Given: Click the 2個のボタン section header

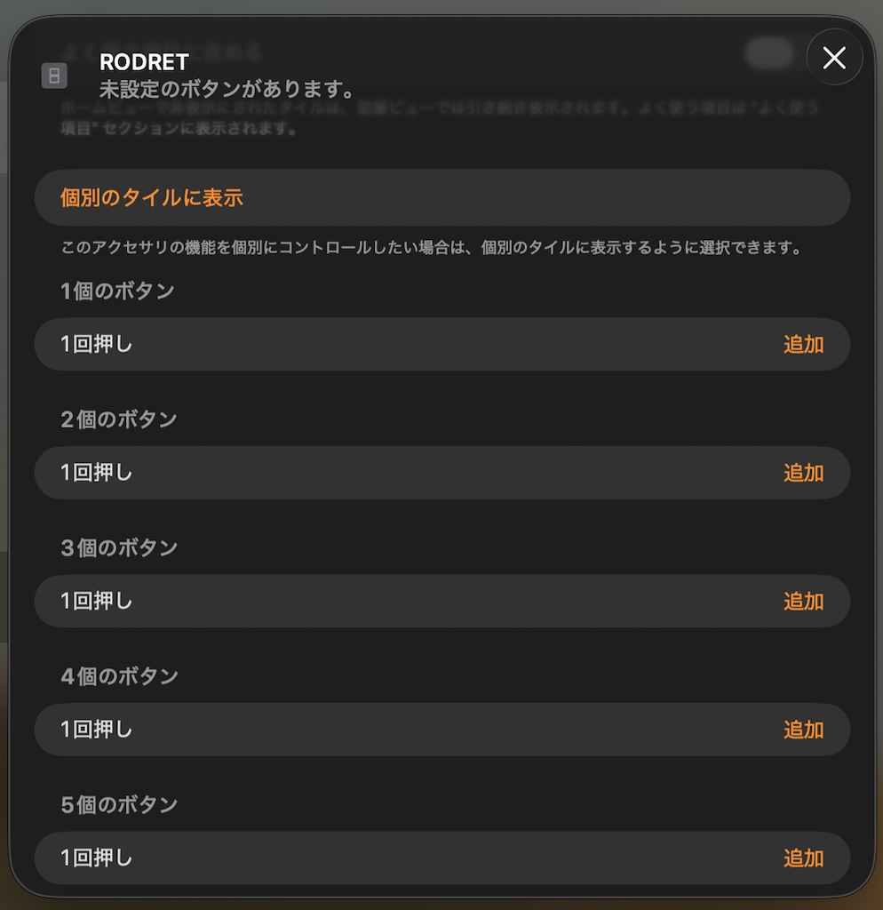Looking at the screenshot, I should pos(119,419).
